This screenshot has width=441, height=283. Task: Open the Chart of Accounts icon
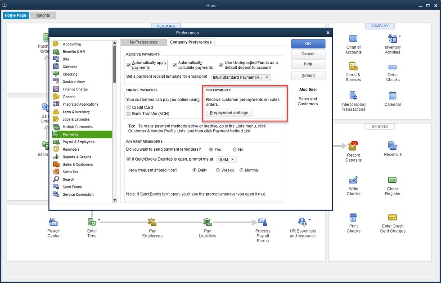coord(353,39)
